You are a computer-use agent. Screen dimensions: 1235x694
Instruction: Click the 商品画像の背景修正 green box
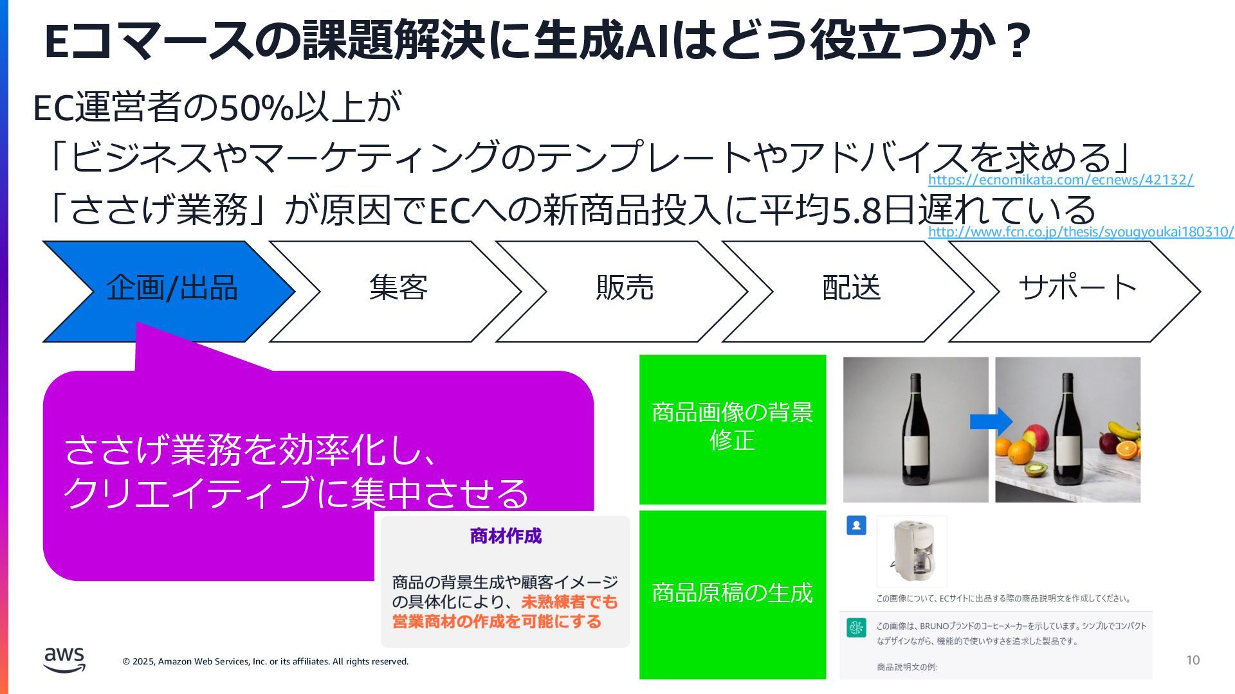click(x=733, y=429)
